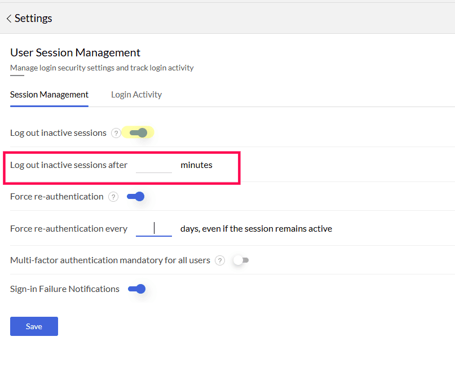Image resolution: width=455 pixels, height=372 pixels.
Task: Click the "Force re-authentication every" label
Action: pos(69,229)
